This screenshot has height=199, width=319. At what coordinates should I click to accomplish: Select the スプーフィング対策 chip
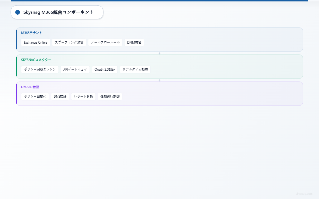point(69,42)
